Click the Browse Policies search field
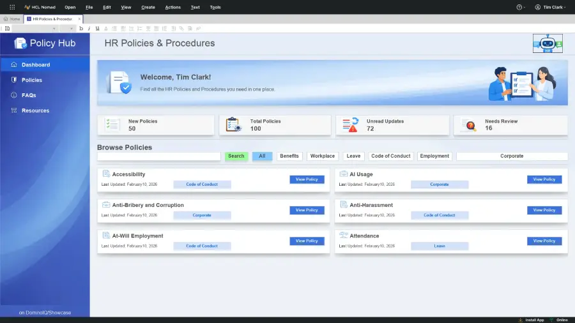The image size is (575, 323). click(159, 156)
